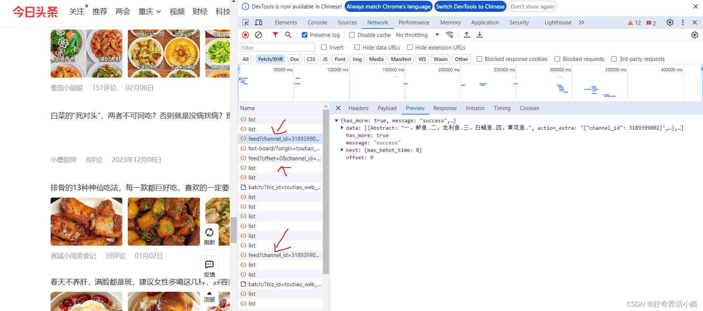Export HAR file download icon
Screen dimensions: 703x311
click(x=480, y=35)
